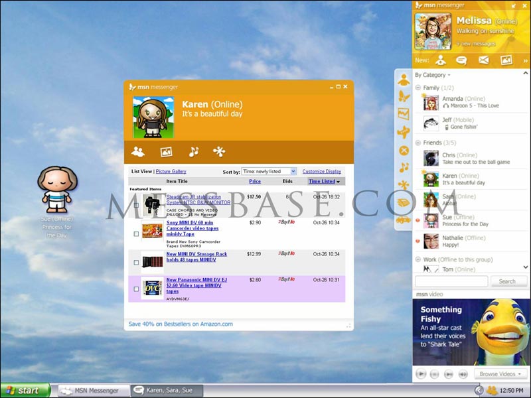Image resolution: width=531 pixels, height=398 pixels.
Task: Open the shopping register tab in the sidebar
Action: pos(404,202)
